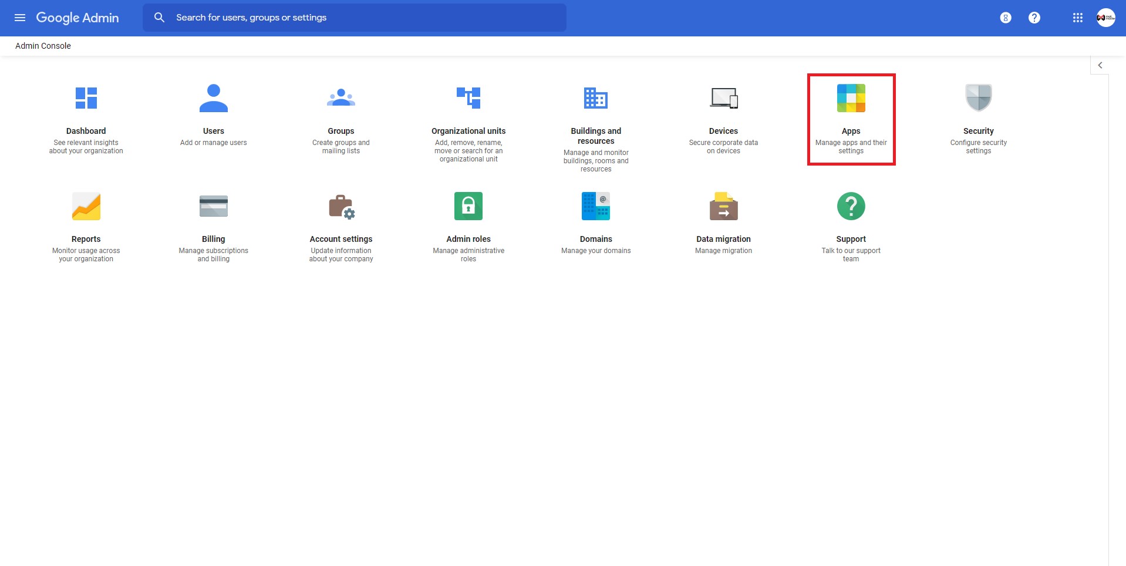The height and width of the screenshot is (566, 1126).
Task: Focus the search users, groups or settings field
Action: [355, 18]
